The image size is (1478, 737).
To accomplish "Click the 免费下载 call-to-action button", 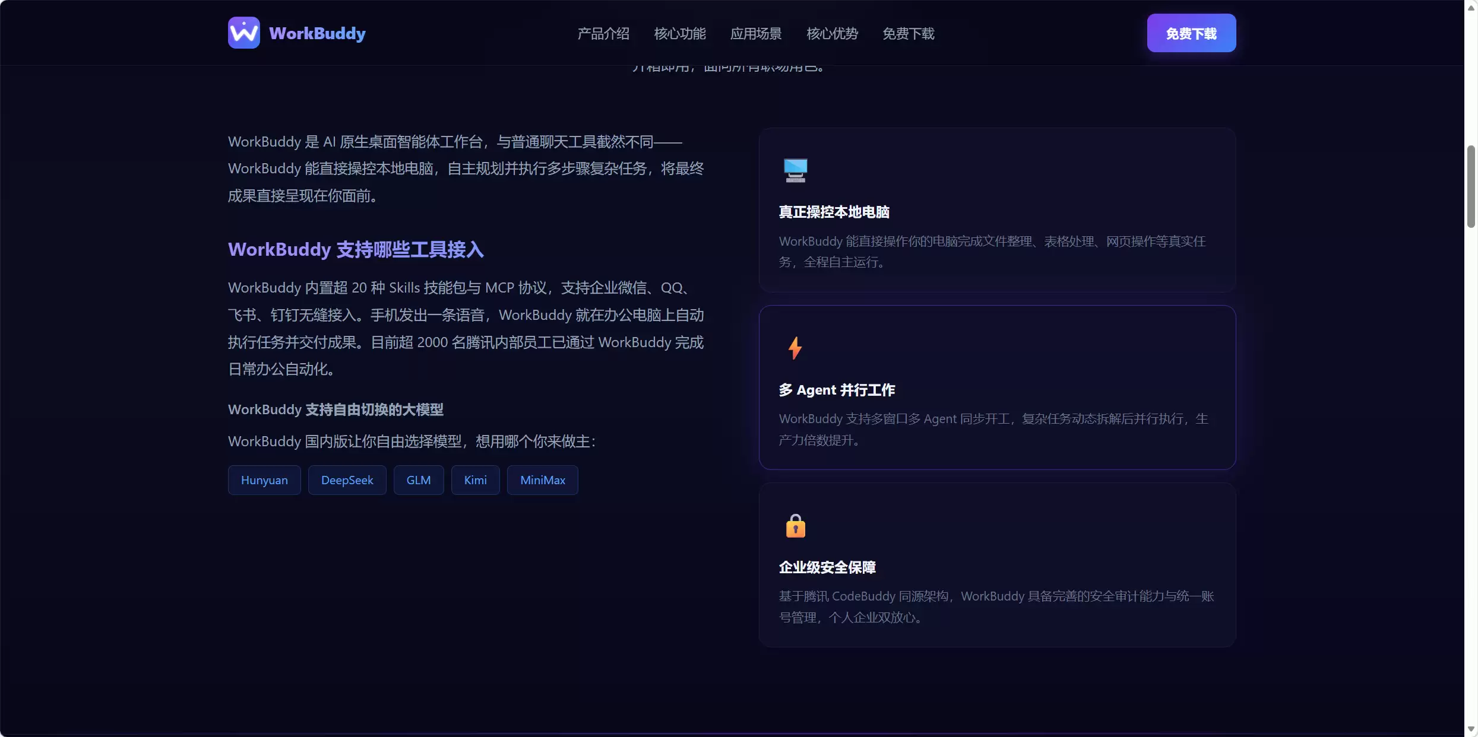I will click(1191, 33).
